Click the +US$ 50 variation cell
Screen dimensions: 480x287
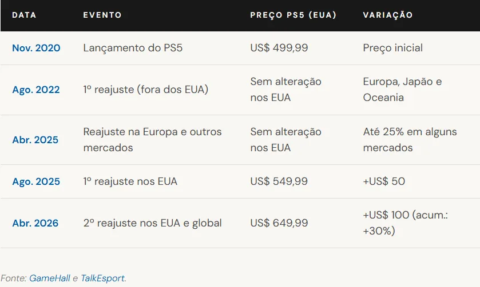pos(384,181)
